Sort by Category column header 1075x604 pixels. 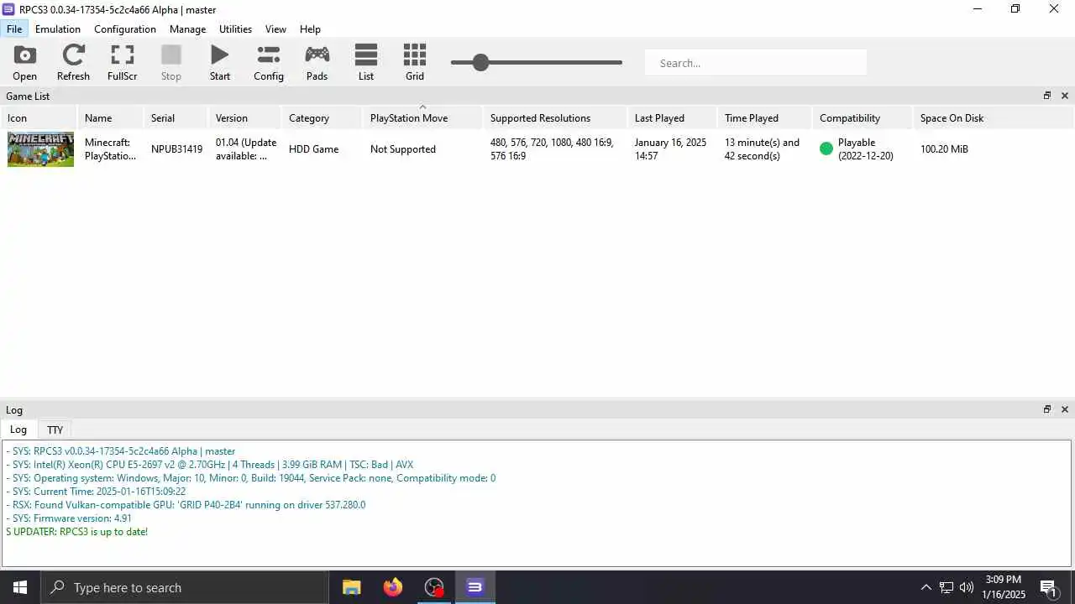pyautogui.click(x=322, y=118)
